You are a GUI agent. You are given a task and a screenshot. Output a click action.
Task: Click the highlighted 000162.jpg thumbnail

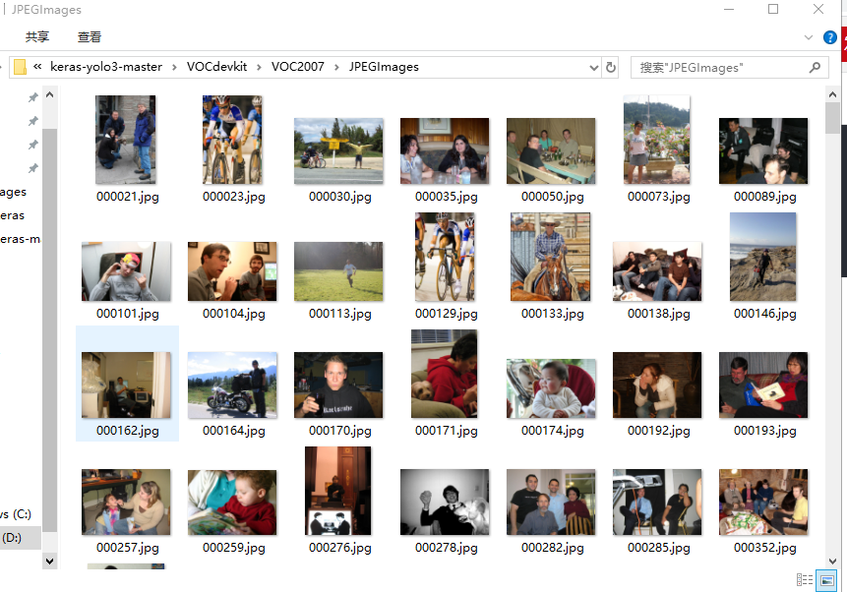pyautogui.click(x=126, y=385)
